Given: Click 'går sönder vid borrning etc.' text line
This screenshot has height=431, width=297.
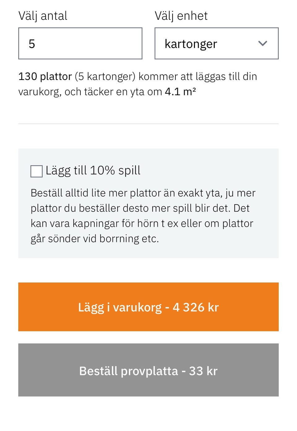Looking at the screenshot, I should pyautogui.click(x=95, y=239).
